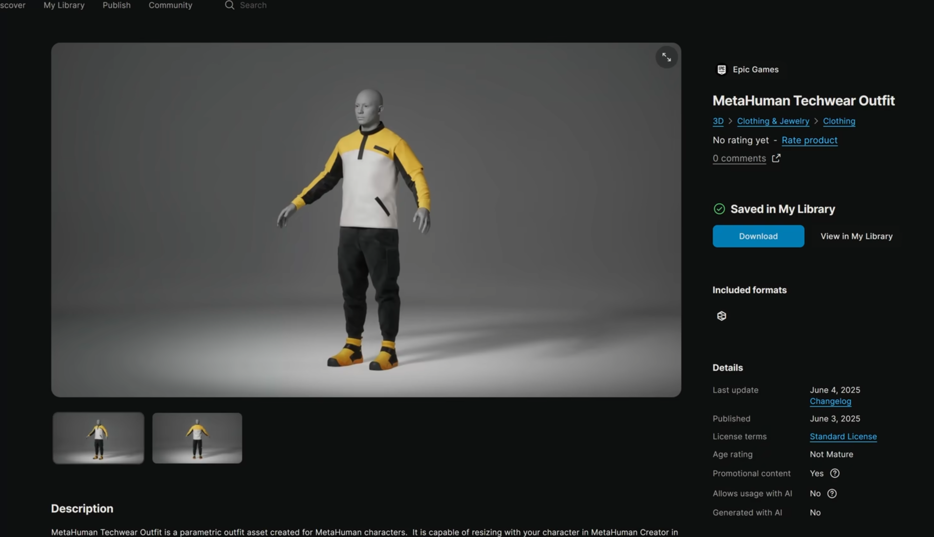
Task: Click the Allows usage with AI label
Action: (x=752, y=493)
